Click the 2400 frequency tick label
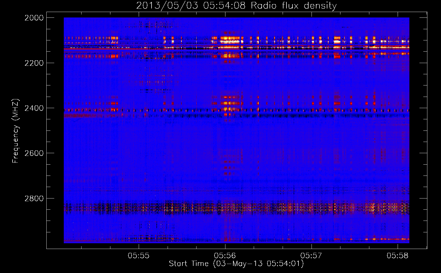Image resolution: width=441 pixels, height=273 pixels. point(34,108)
